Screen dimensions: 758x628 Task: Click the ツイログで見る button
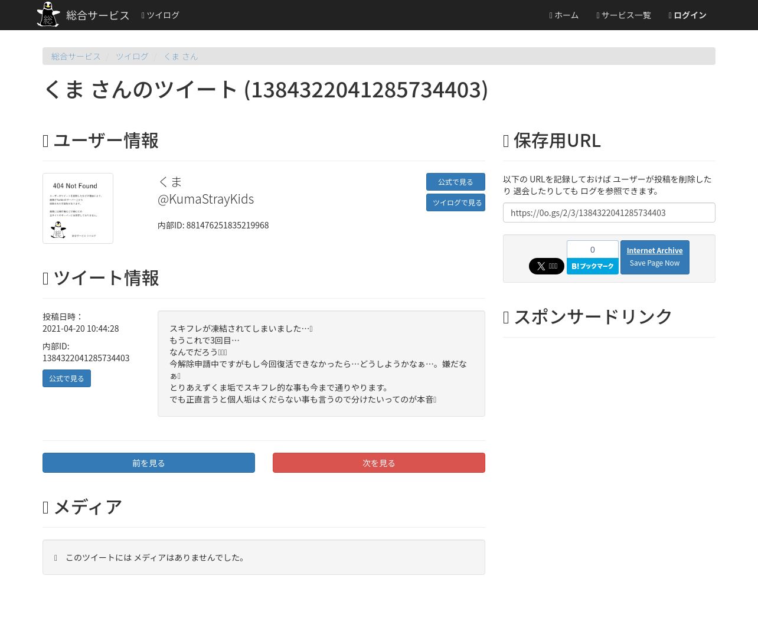[456, 202]
